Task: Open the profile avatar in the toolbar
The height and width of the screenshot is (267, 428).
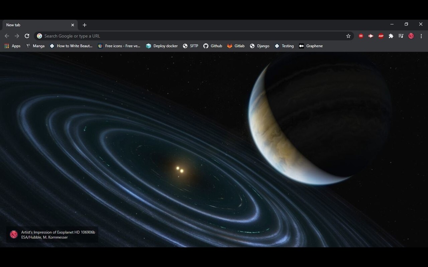Action: pos(411,36)
